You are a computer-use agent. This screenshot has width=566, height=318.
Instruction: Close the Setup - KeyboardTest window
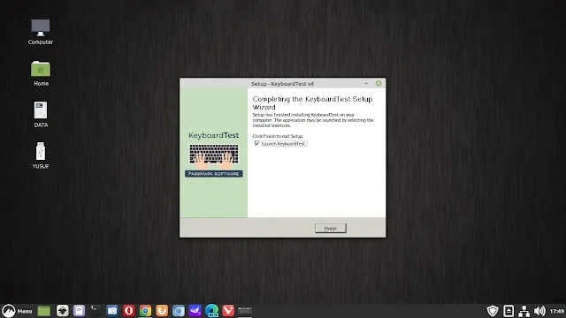point(379,83)
